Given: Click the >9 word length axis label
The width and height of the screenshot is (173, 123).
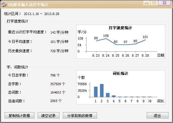Looking at the screenshot, I should pos(150,101).
